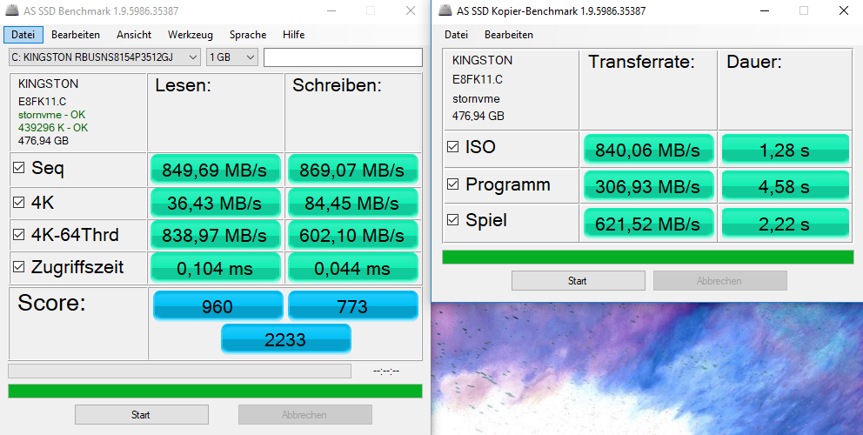Screen dimensions: 863x435
Task: Click the write access time 0,044 ms
Action: pyautogui.click(x=353, y=268)
